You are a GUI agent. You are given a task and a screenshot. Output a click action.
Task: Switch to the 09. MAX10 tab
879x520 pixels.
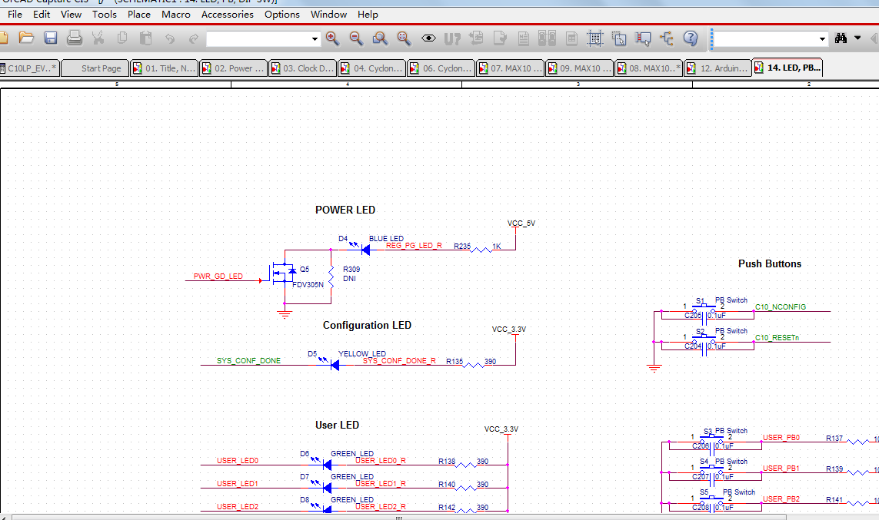579,68
